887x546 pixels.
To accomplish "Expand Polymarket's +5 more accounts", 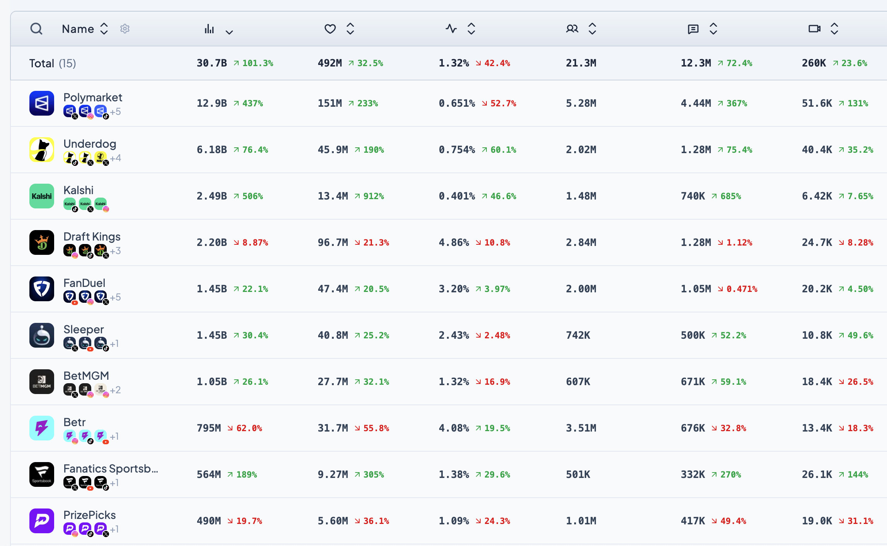I will click(x=115, y=112).
